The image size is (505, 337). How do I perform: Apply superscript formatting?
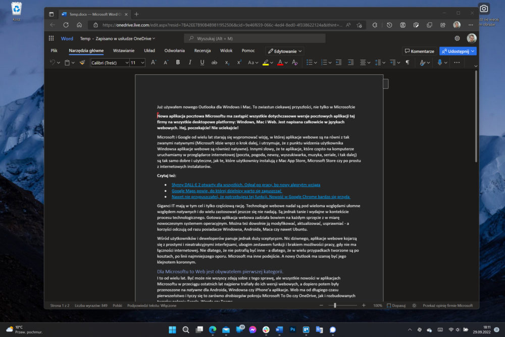tap(239, 63)
